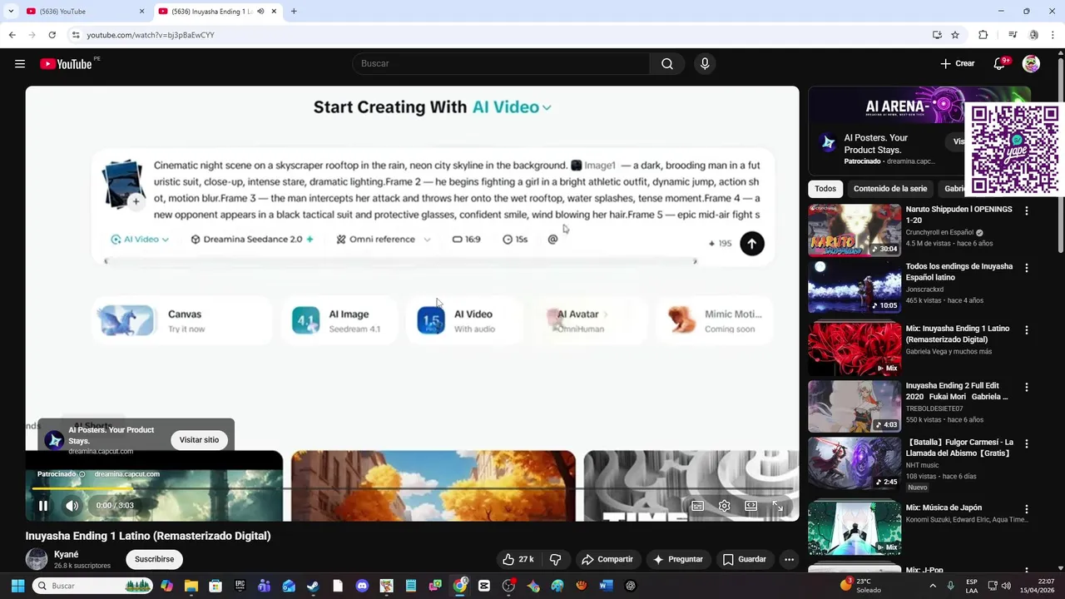The height and width of the screenshot is (599, 1065).
Task: Click the address bar URL
Action: (x=151, y=35)
